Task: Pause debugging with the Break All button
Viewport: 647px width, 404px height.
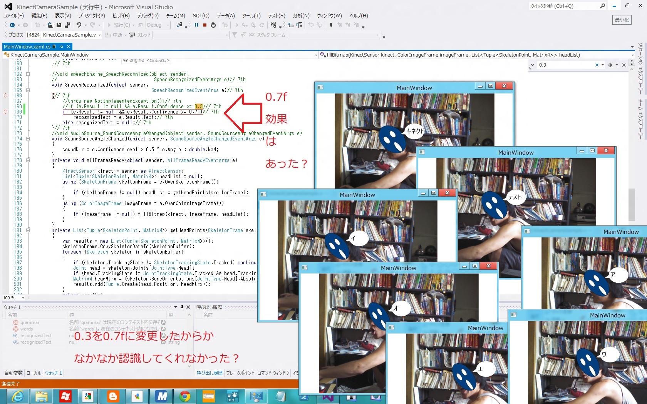Action: coord(196,25)
